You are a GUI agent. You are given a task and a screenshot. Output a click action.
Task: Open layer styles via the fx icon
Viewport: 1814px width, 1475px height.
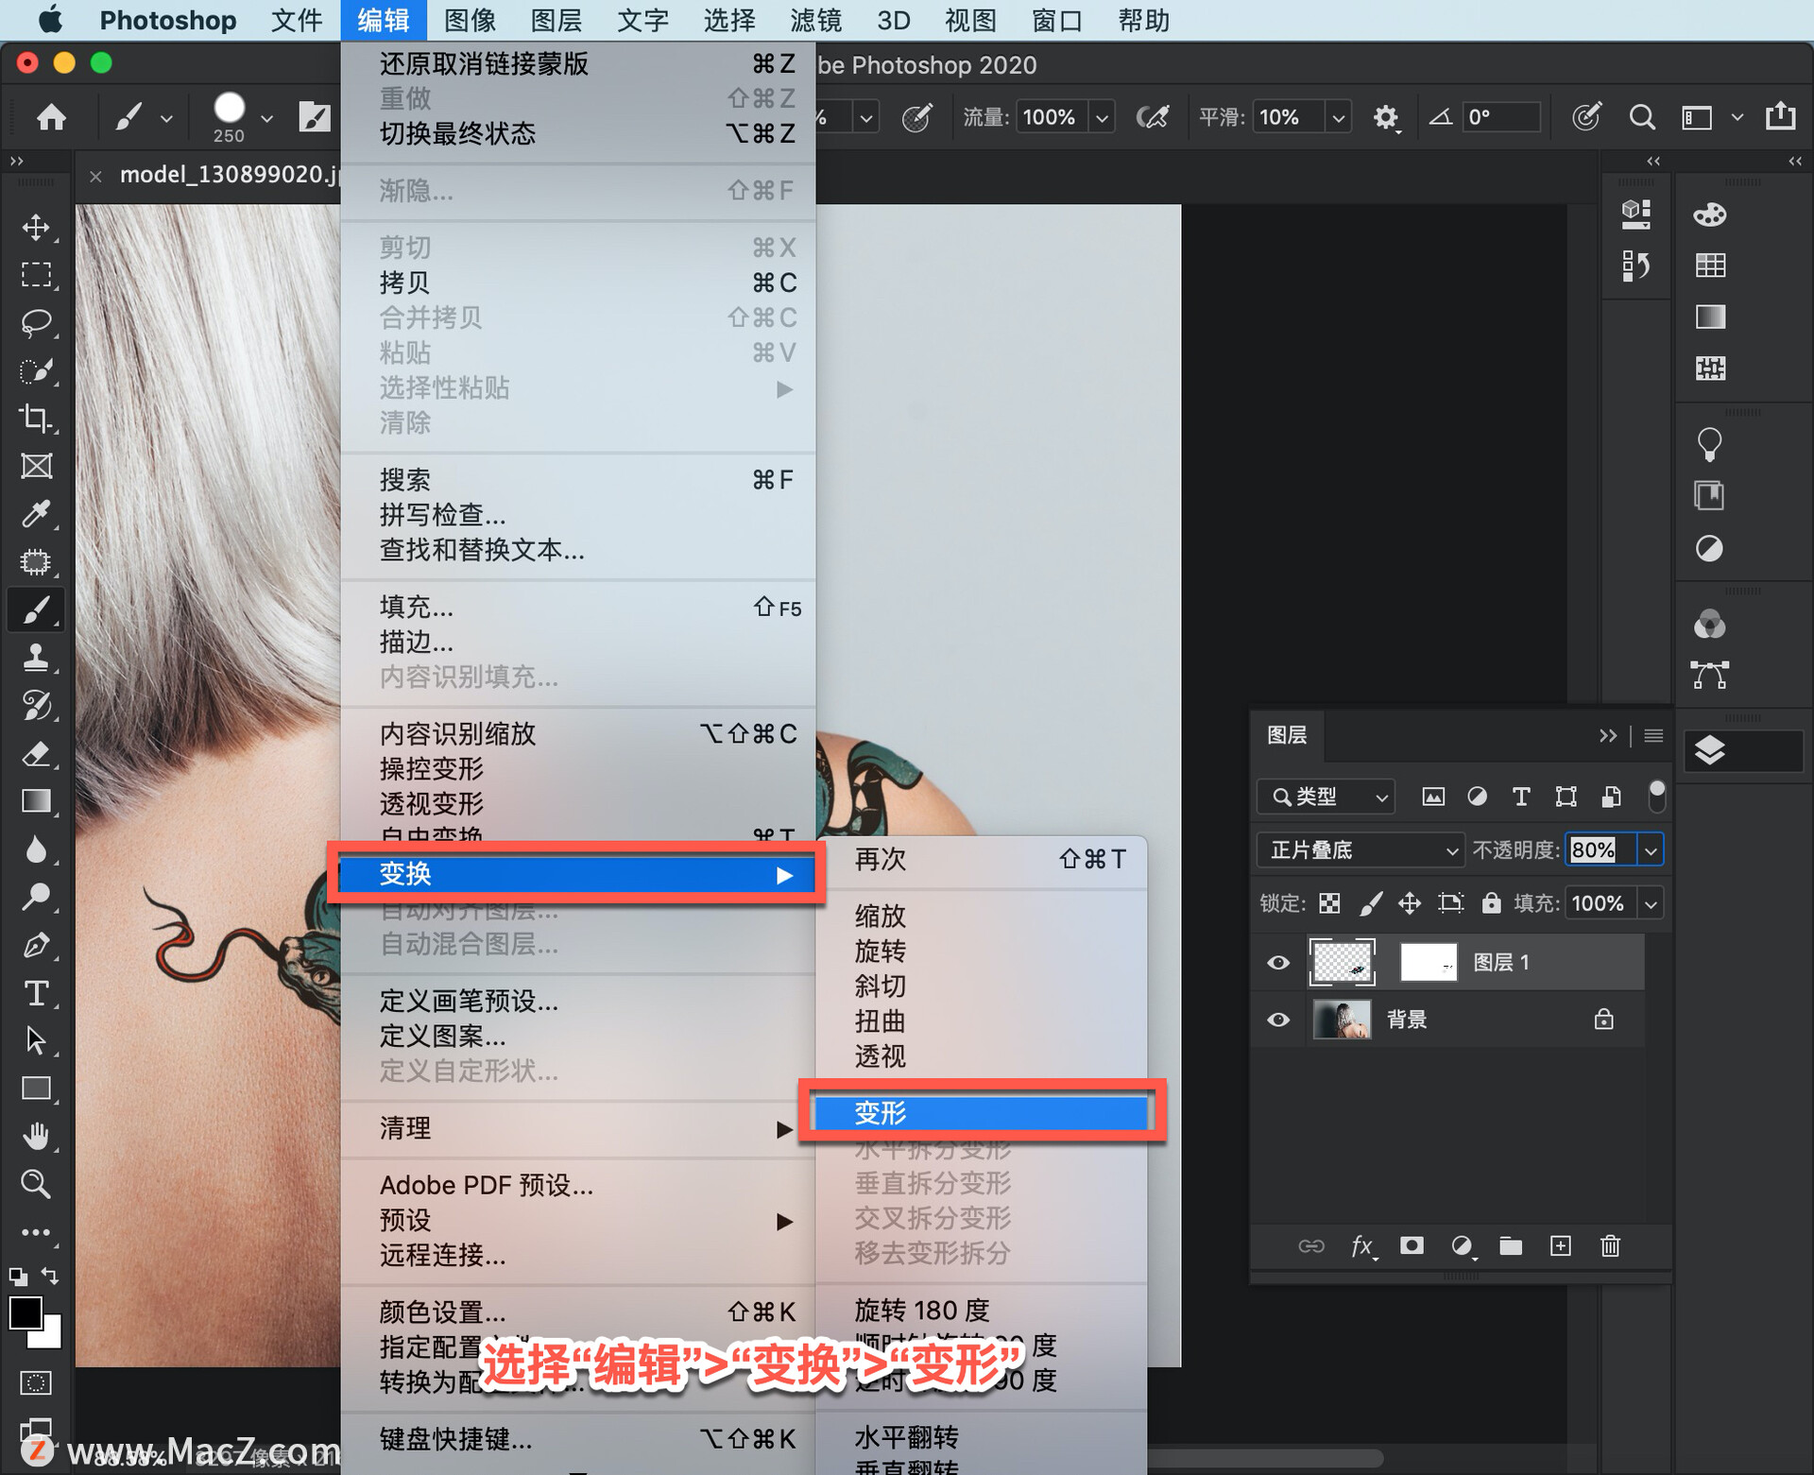coord(1363,1245)
